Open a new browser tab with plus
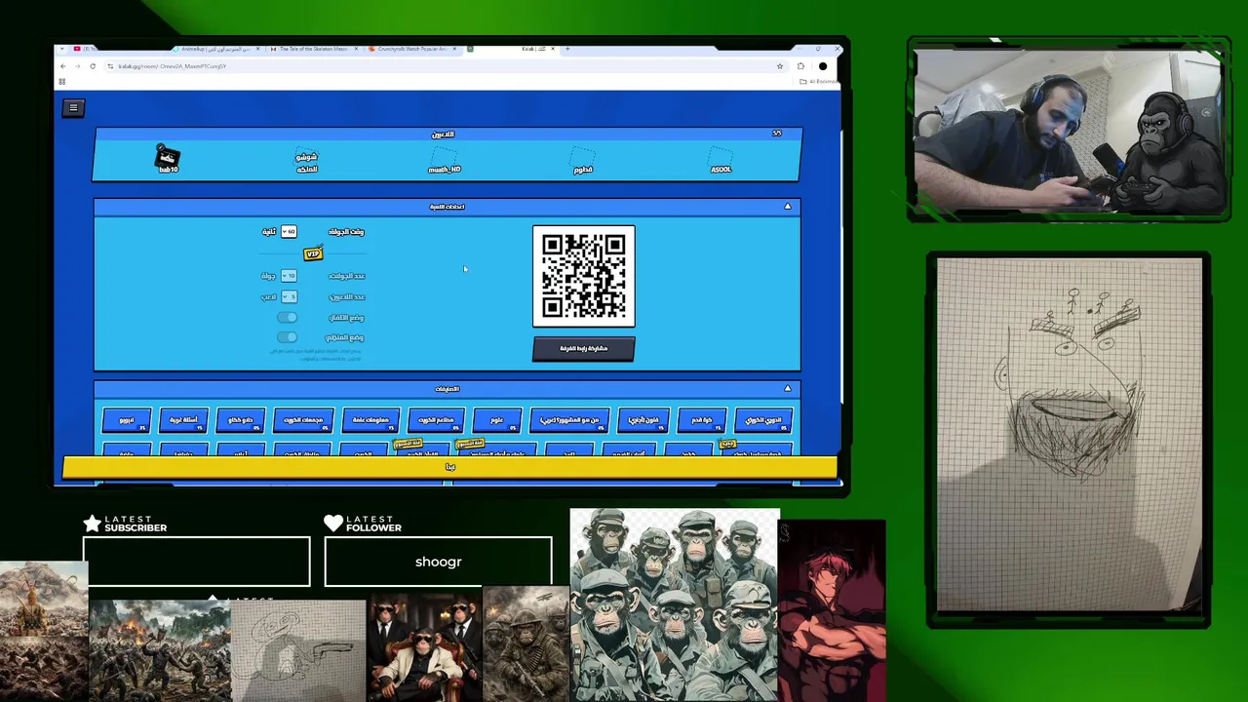This screenshot has width=1248, height=702. 567,49
